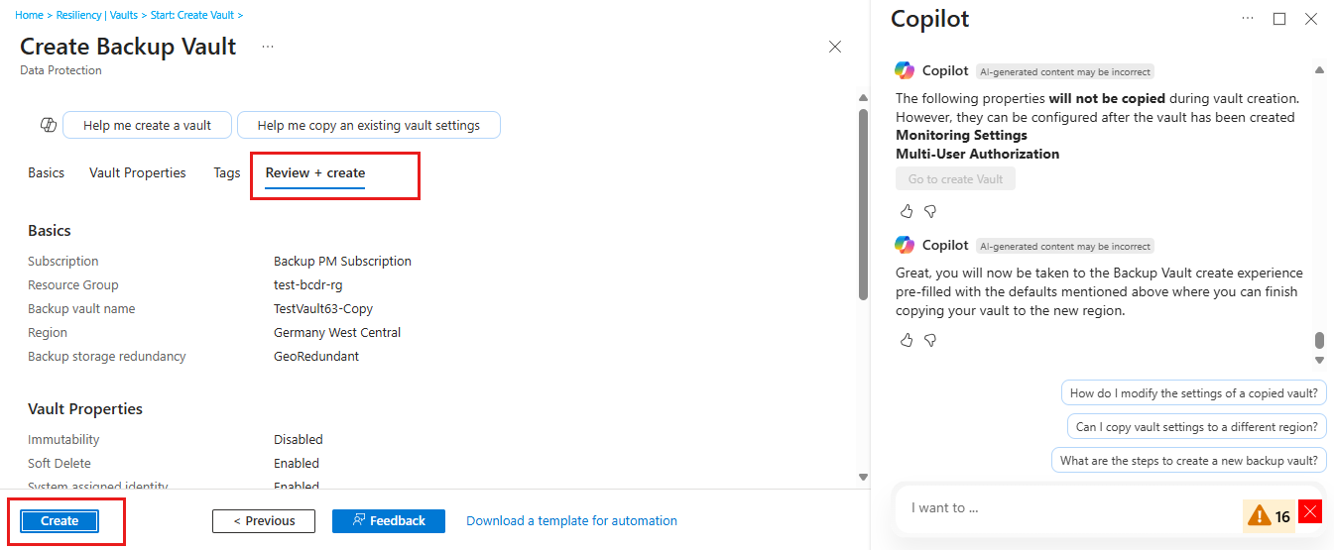Open the Tags tab
The image size is (1334, 550).
pyautogui.click(x=227, y=172)
